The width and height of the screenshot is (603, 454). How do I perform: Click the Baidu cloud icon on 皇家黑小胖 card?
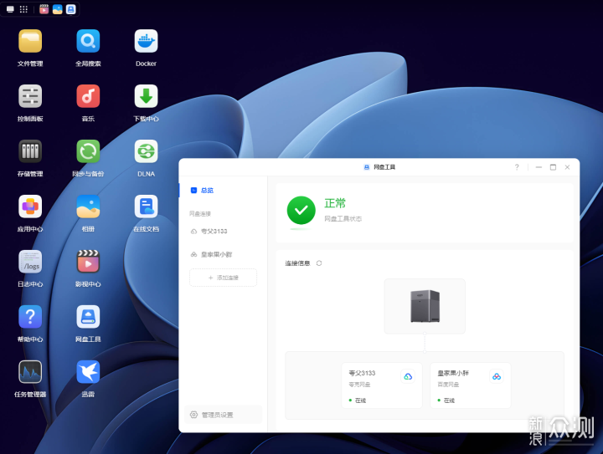point(497,376)
